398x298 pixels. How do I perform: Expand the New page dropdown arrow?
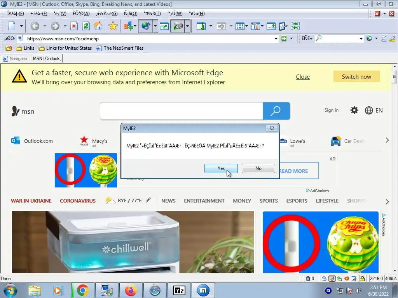(x=21, y=26)
